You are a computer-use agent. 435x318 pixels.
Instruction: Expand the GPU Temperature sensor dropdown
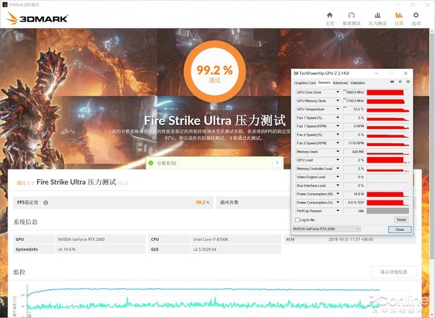coord(338,109)
